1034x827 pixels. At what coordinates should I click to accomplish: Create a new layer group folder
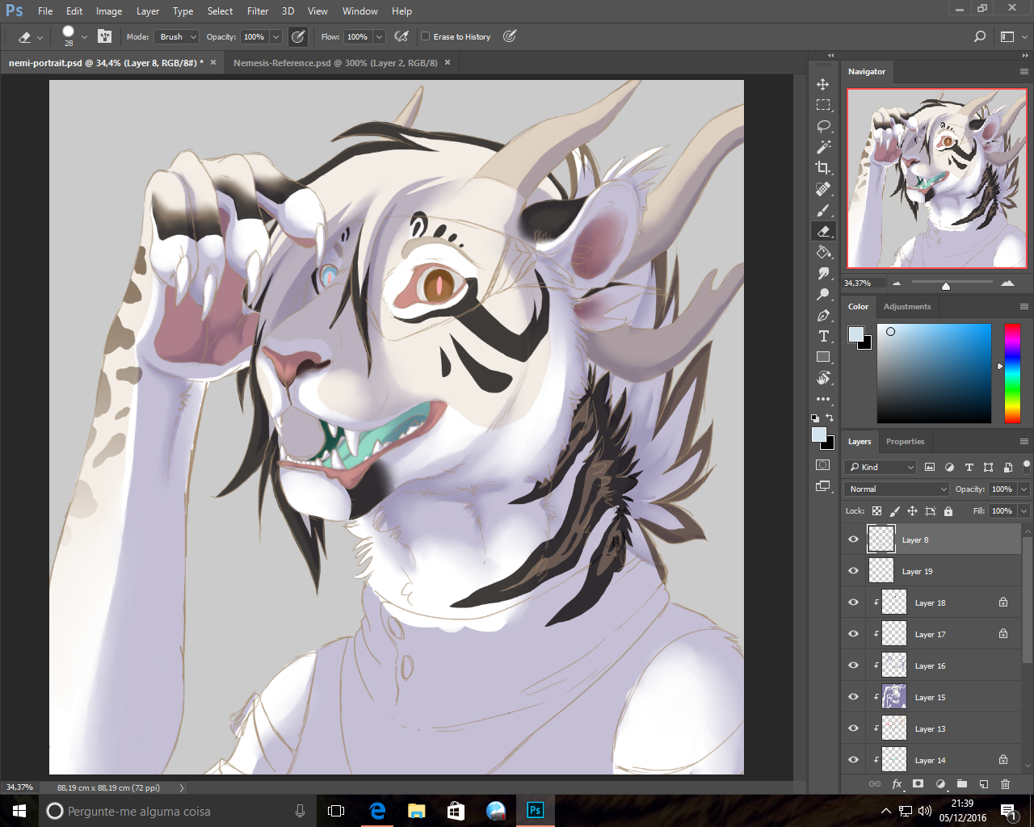pyautogui.click(x=961, y=783)
